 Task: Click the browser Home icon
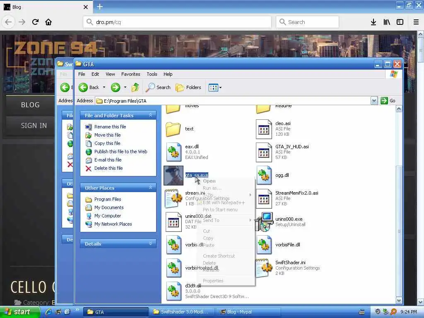point(48,22)
